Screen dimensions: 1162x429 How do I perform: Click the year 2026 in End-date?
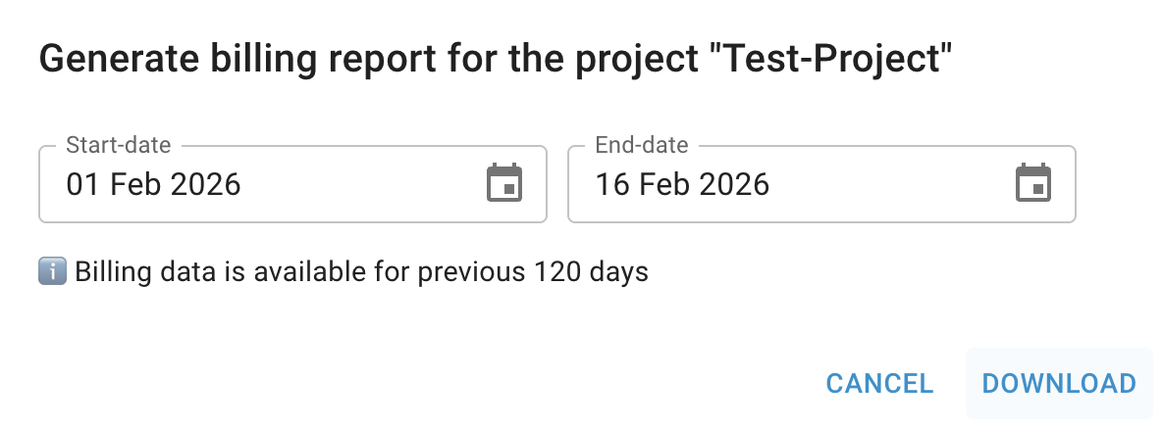735,184
